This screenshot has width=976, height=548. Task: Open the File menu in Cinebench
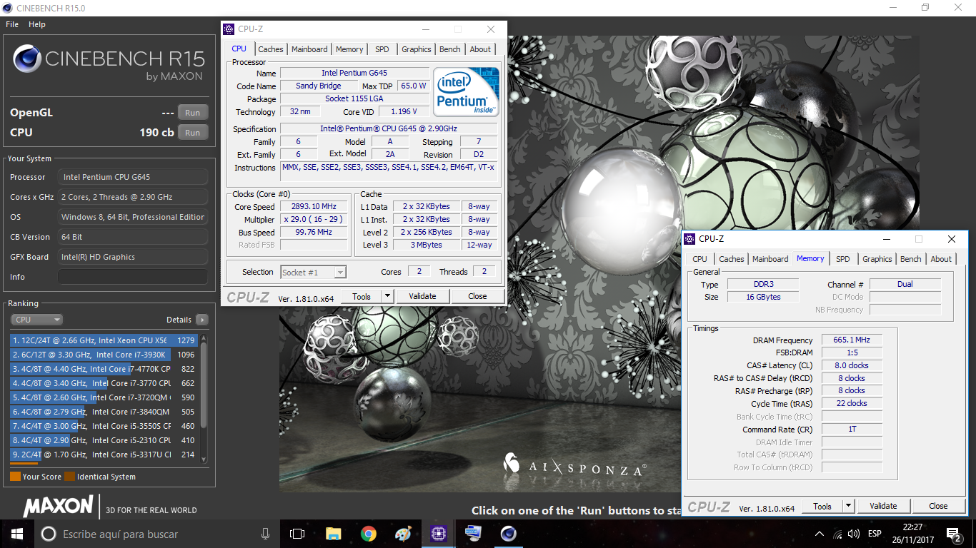click(x=12, y=24)
